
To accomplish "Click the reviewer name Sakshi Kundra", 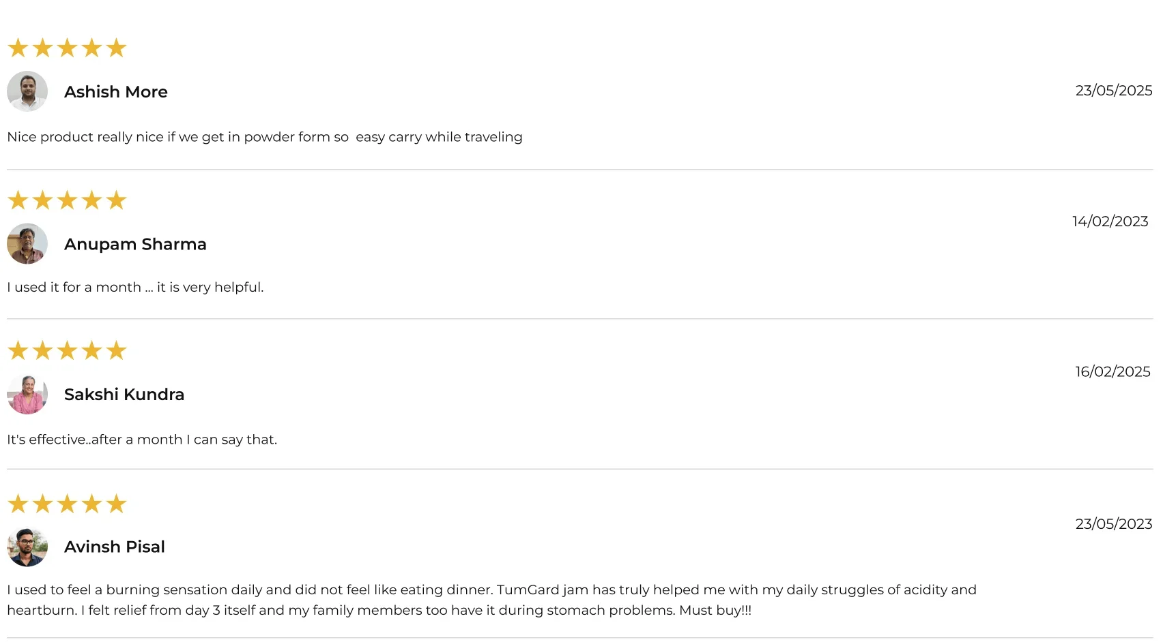I will 124,395.
